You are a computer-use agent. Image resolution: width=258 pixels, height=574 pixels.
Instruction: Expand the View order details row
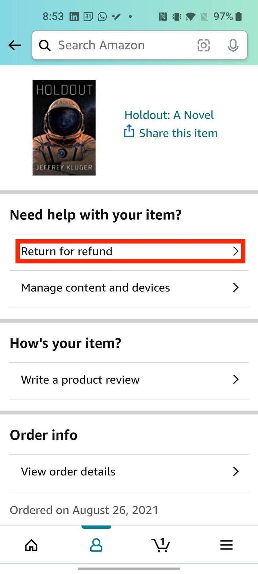(235, 472)
